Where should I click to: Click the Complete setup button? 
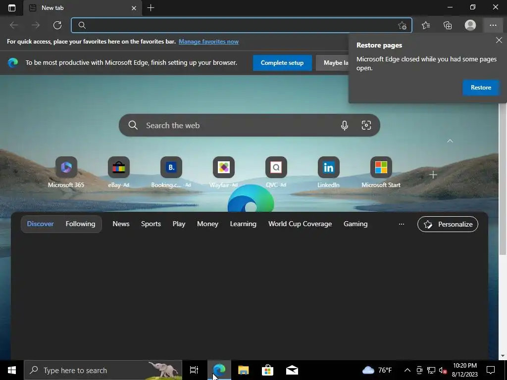[282, 63]
